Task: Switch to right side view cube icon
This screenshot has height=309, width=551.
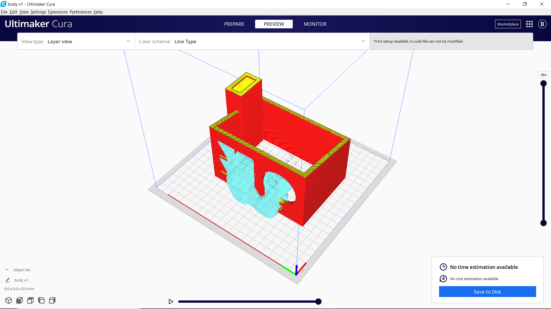Action: point(52,300)
